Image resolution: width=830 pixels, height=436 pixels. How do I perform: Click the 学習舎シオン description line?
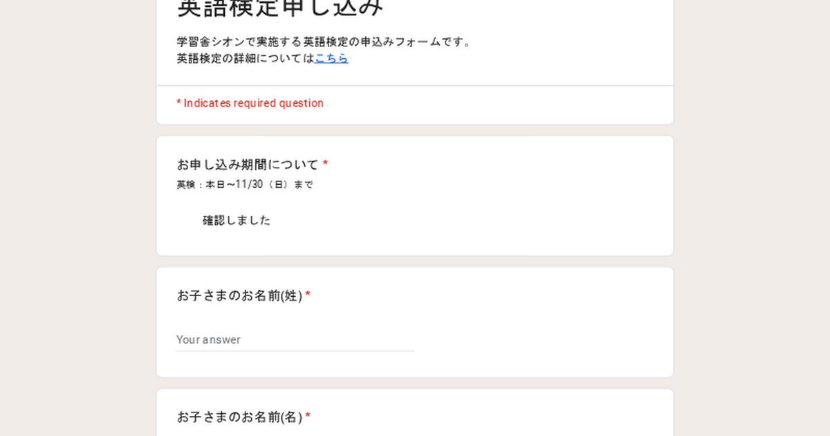coord(324,42)
